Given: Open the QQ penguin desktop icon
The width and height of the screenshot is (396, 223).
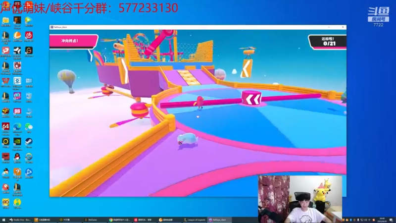Looking at the screenshot, I should pyautogui.click(x=17, y=157).
